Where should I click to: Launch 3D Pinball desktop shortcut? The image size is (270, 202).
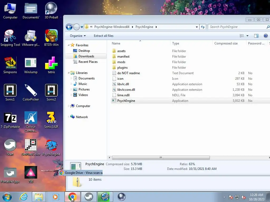coord(51,11)
